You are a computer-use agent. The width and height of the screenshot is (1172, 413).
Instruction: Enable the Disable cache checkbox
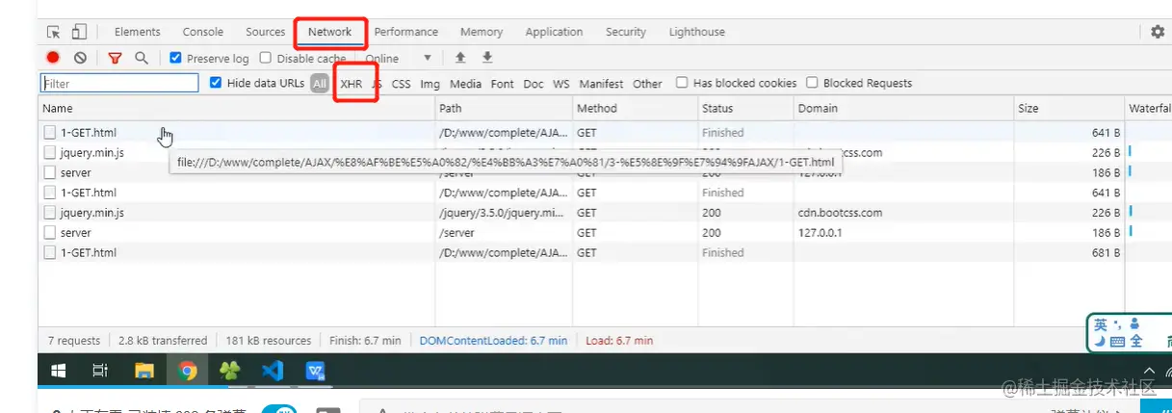coord(266,58)
